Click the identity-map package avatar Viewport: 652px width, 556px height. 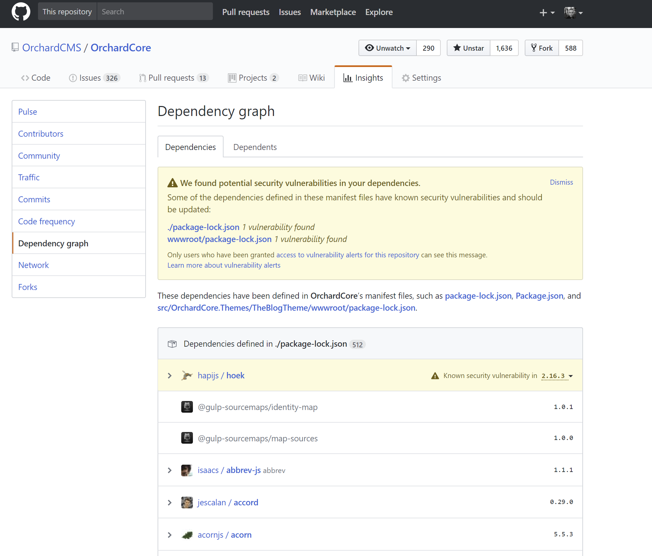pos(187,407)
